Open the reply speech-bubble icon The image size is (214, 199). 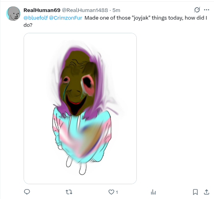pyautogui.click(x=27, y=192)
